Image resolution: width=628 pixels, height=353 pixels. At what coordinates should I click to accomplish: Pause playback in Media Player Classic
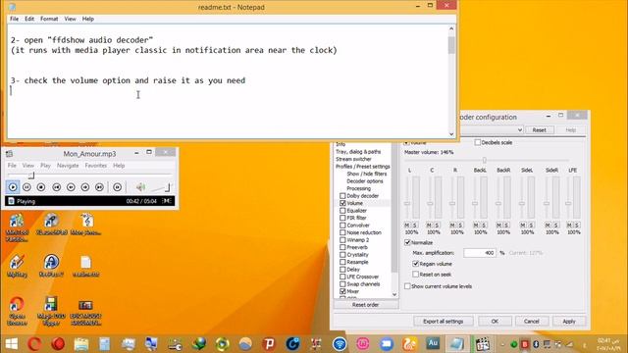26,187
